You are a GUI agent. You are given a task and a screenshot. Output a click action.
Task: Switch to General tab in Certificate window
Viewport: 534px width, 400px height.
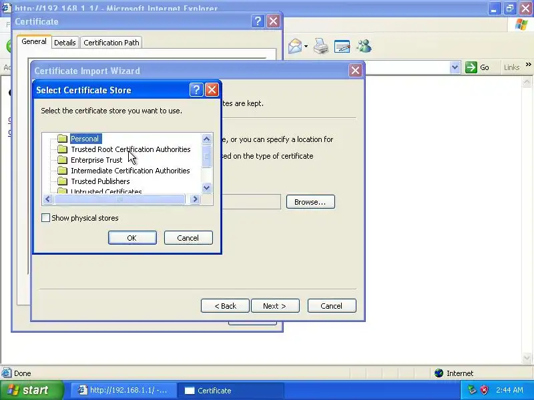coord(34,41)
